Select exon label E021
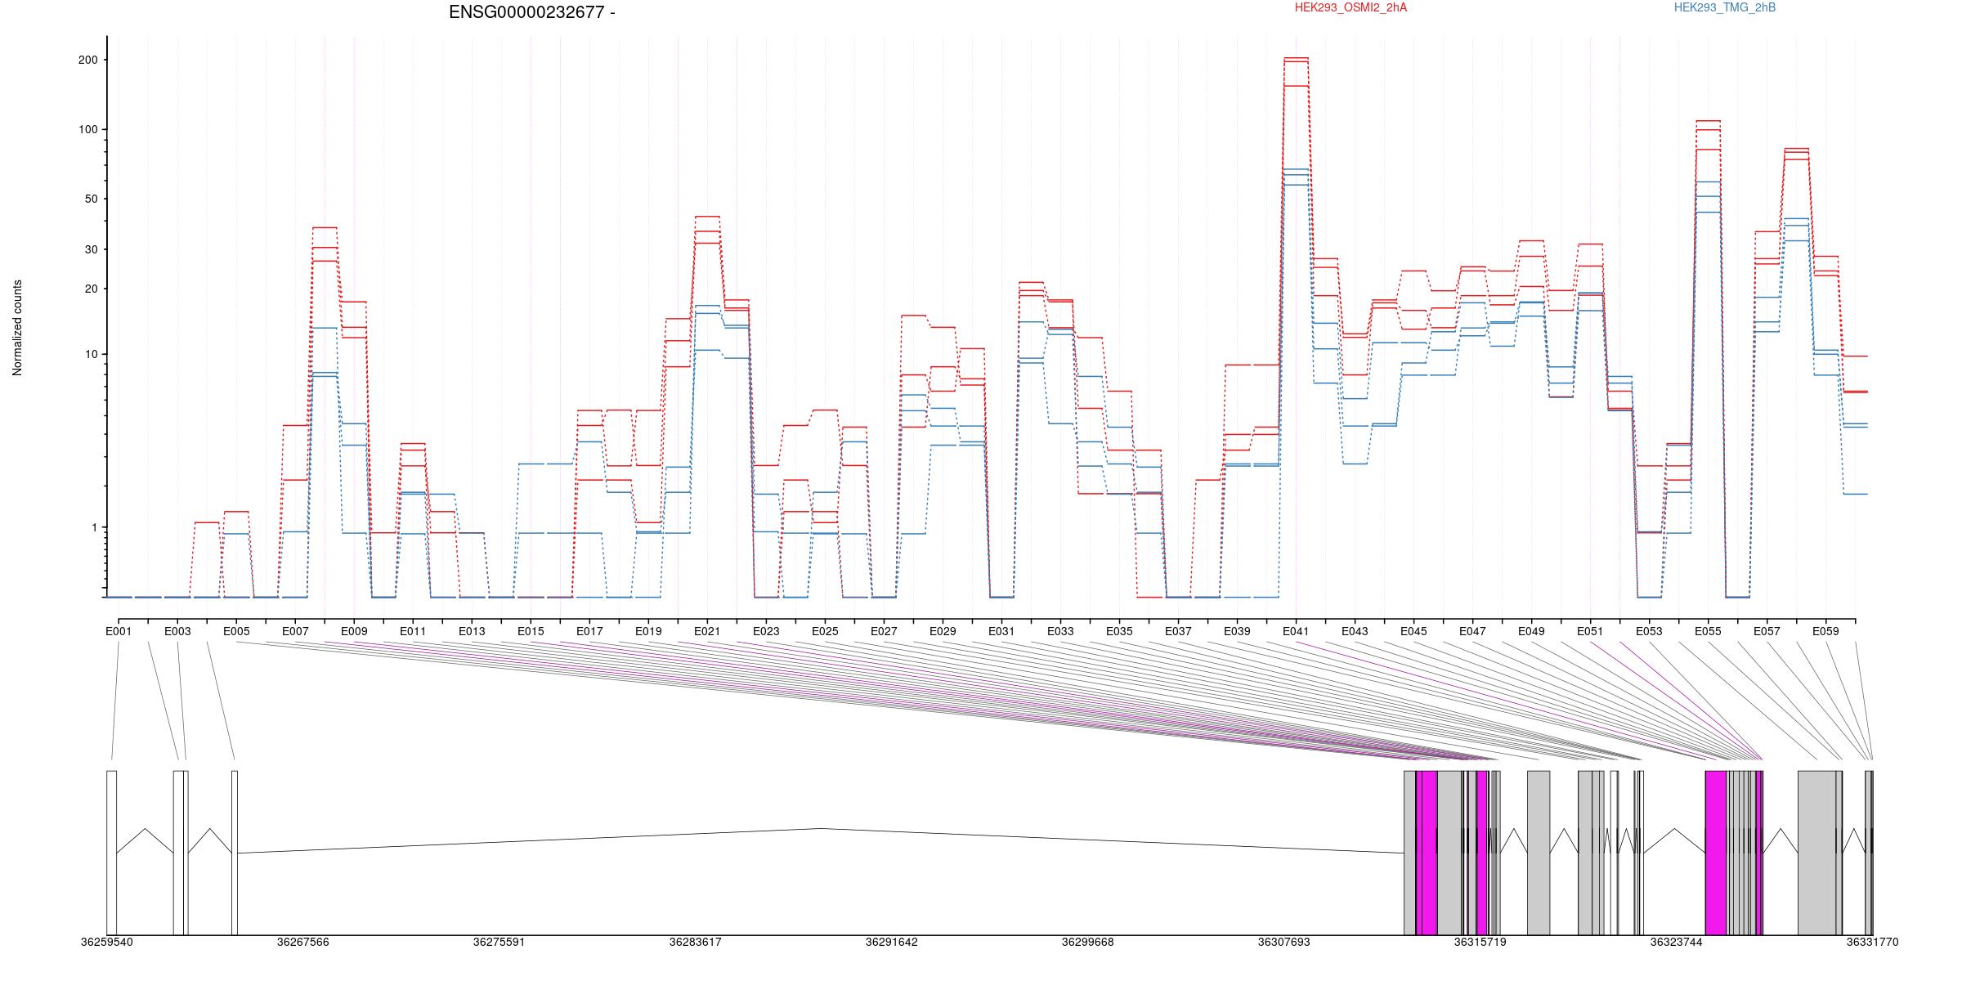The height and width of the screenshot is (981, 1962). [707, 631]
